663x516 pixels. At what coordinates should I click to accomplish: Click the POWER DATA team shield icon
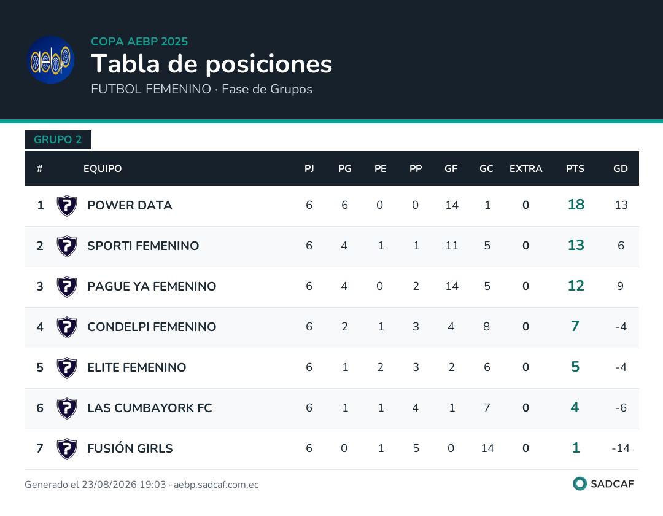pyautogui.click(x=67, y=206)
